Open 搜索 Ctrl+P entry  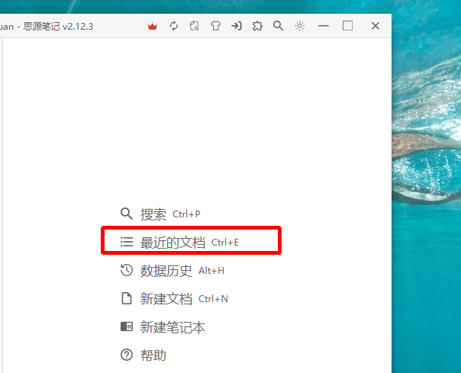(160, 214)
